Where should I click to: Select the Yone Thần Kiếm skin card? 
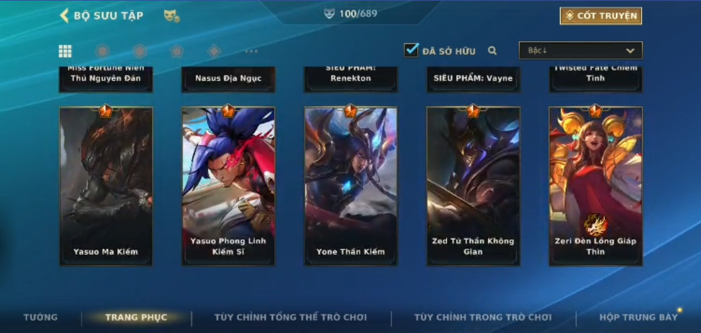coord(351,186)
